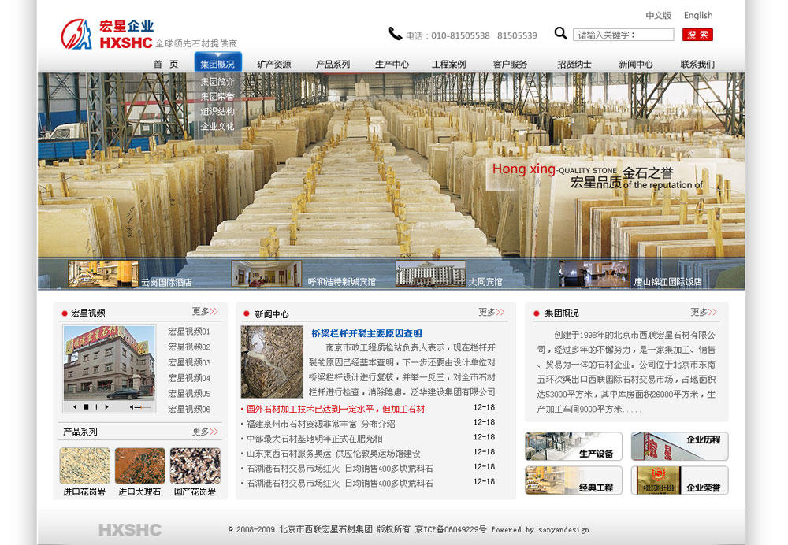The height and width of the screenshot is (545, 788).
Task: Mute via the speaker icon in video player
Action: pyautogui.click(x=130, y=407)
